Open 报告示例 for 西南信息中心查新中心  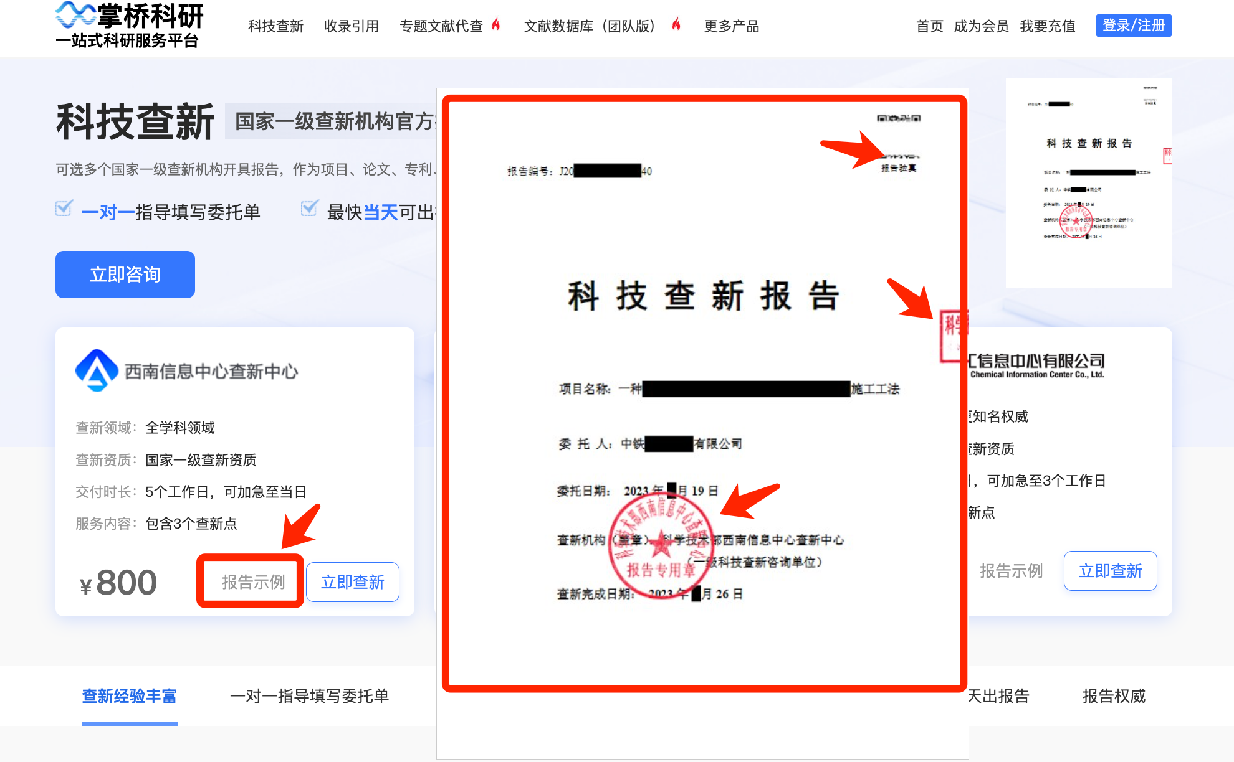pos(253,582)
